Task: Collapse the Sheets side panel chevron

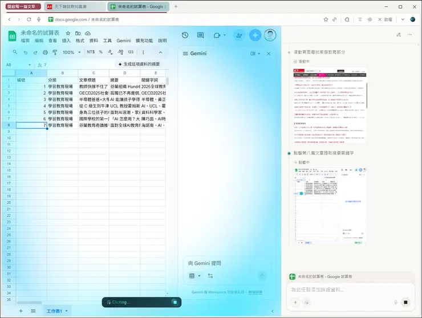Action: (273, 311)
